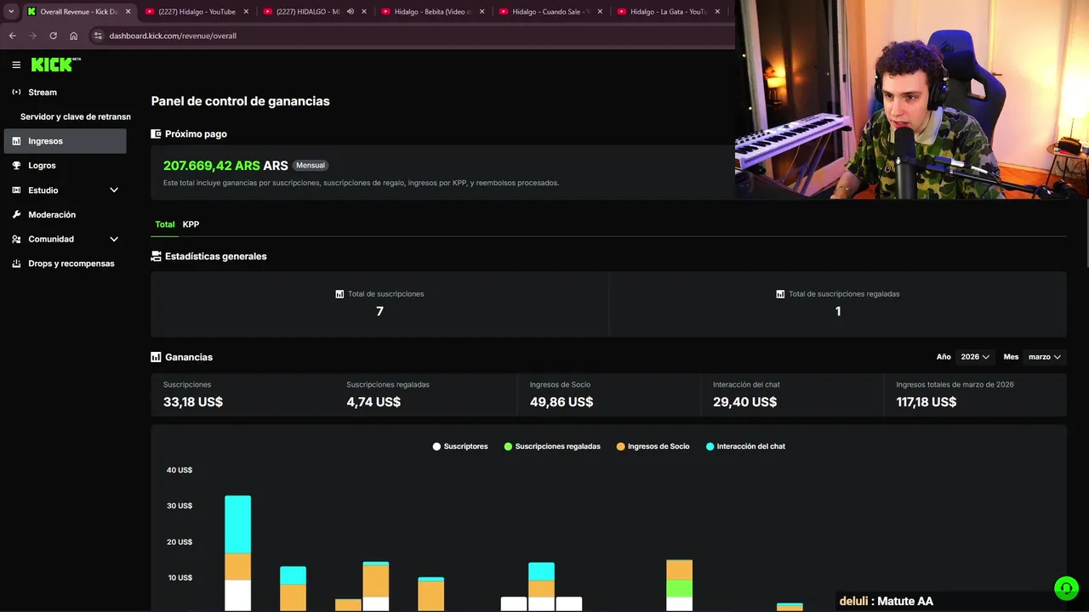
Task: Click the 33,18 US$ Suscripciones value
Action: click(193, 402)
